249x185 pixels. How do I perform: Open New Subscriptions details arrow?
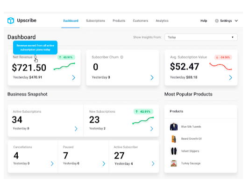click(x=152, y=129)
